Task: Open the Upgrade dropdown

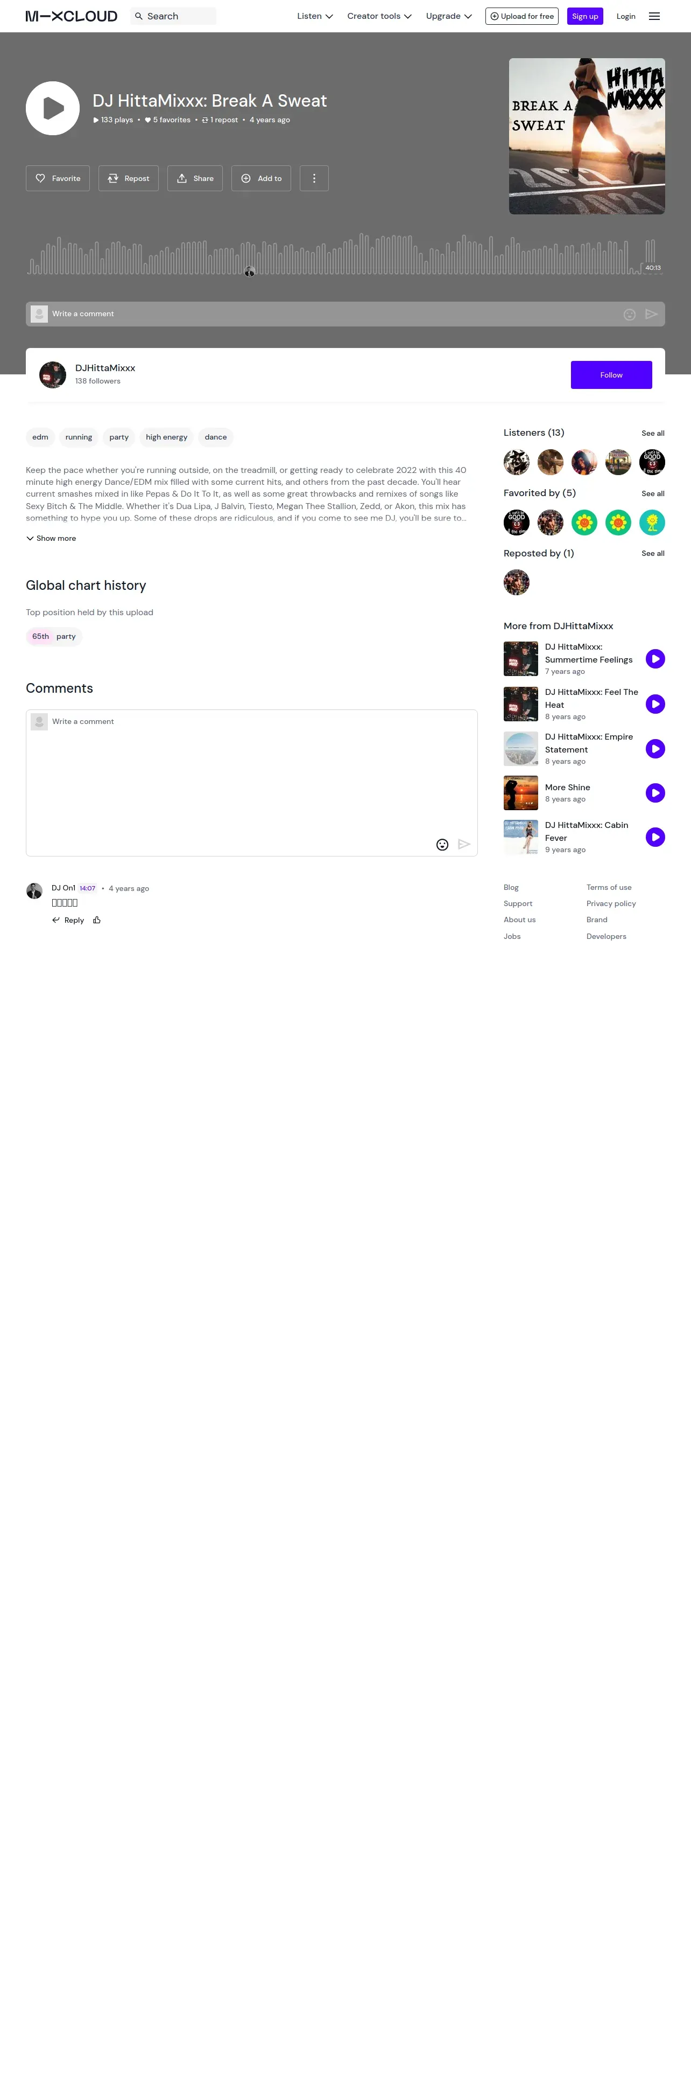Action: coord(449,16)
